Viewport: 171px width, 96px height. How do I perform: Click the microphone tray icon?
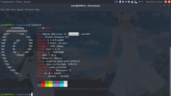120,2
